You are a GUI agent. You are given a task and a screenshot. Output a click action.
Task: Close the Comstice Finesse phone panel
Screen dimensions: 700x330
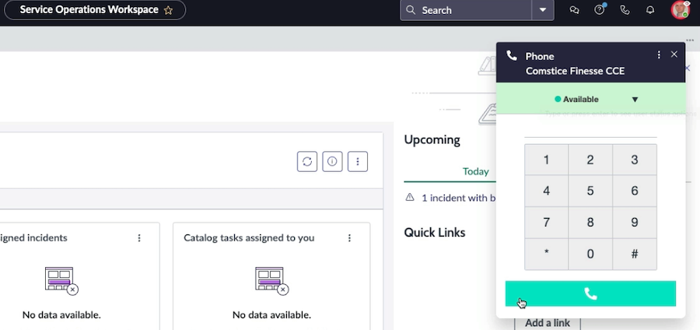click(x=674, y=54)
